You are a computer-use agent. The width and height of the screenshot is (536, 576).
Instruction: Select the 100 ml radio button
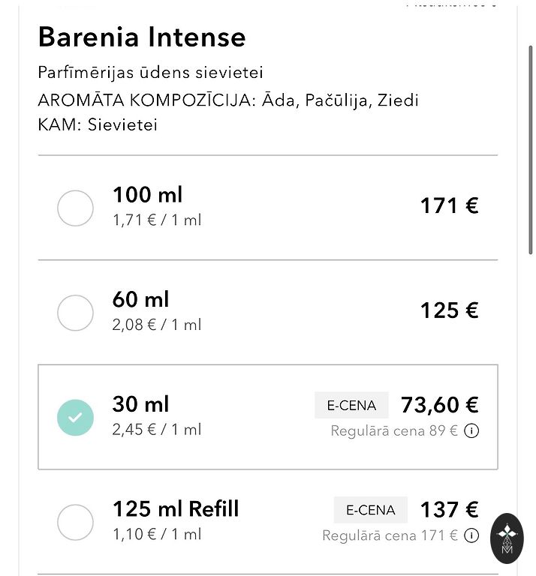click(75, 208)
